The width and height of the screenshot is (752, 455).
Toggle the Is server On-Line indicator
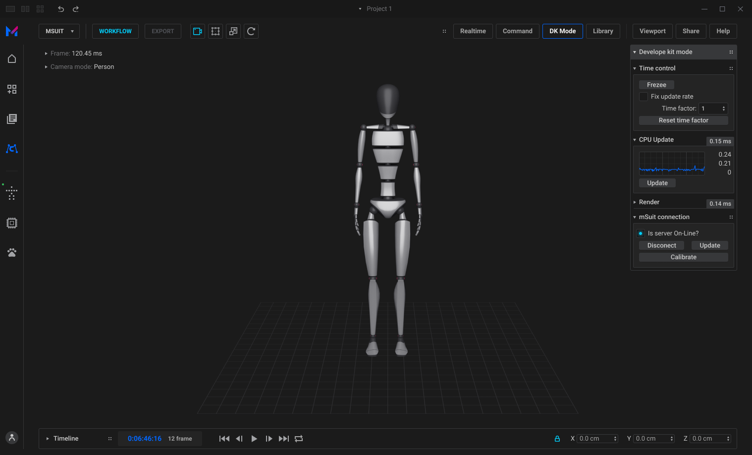(640, 233)
